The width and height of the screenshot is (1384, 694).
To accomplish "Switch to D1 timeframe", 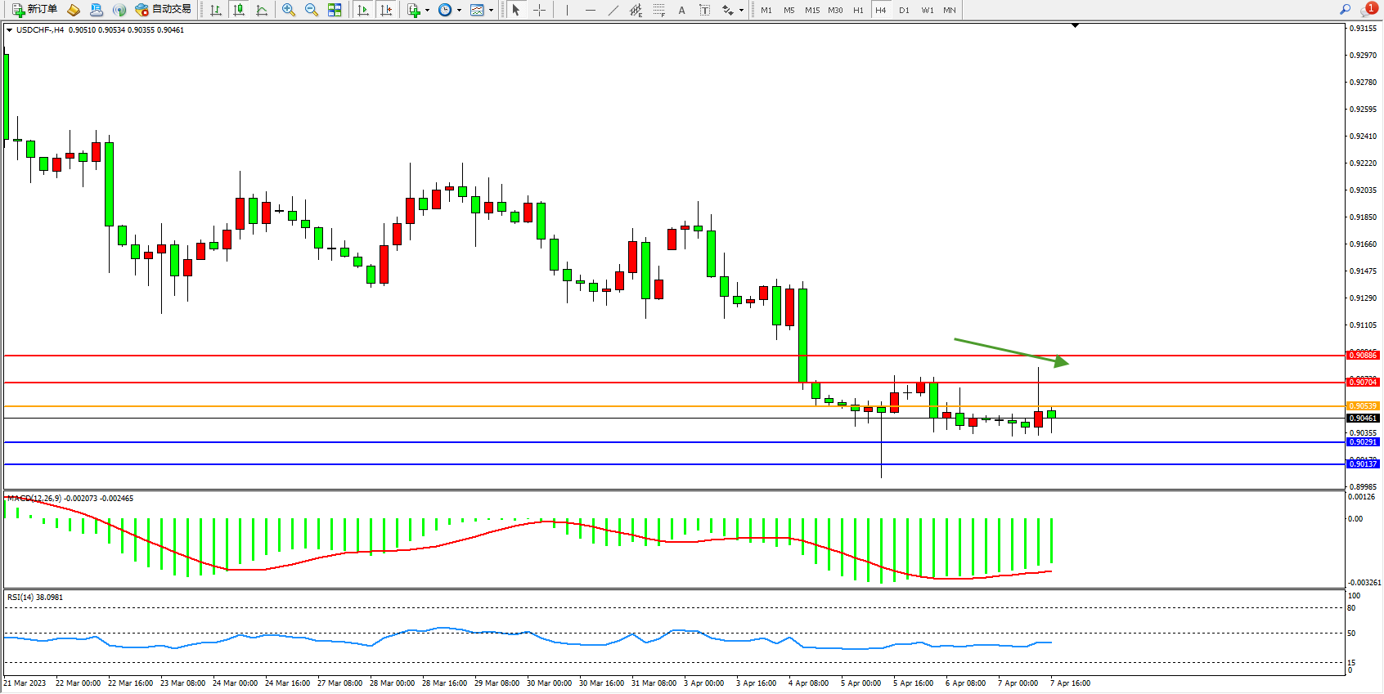I will tap(904, 10).
